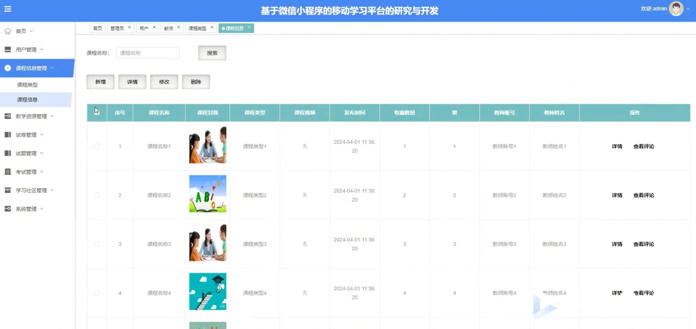Select the 试卷管理 sidebar icon
Viewport: 696px width, 329px height.
(x=8, y=134)
